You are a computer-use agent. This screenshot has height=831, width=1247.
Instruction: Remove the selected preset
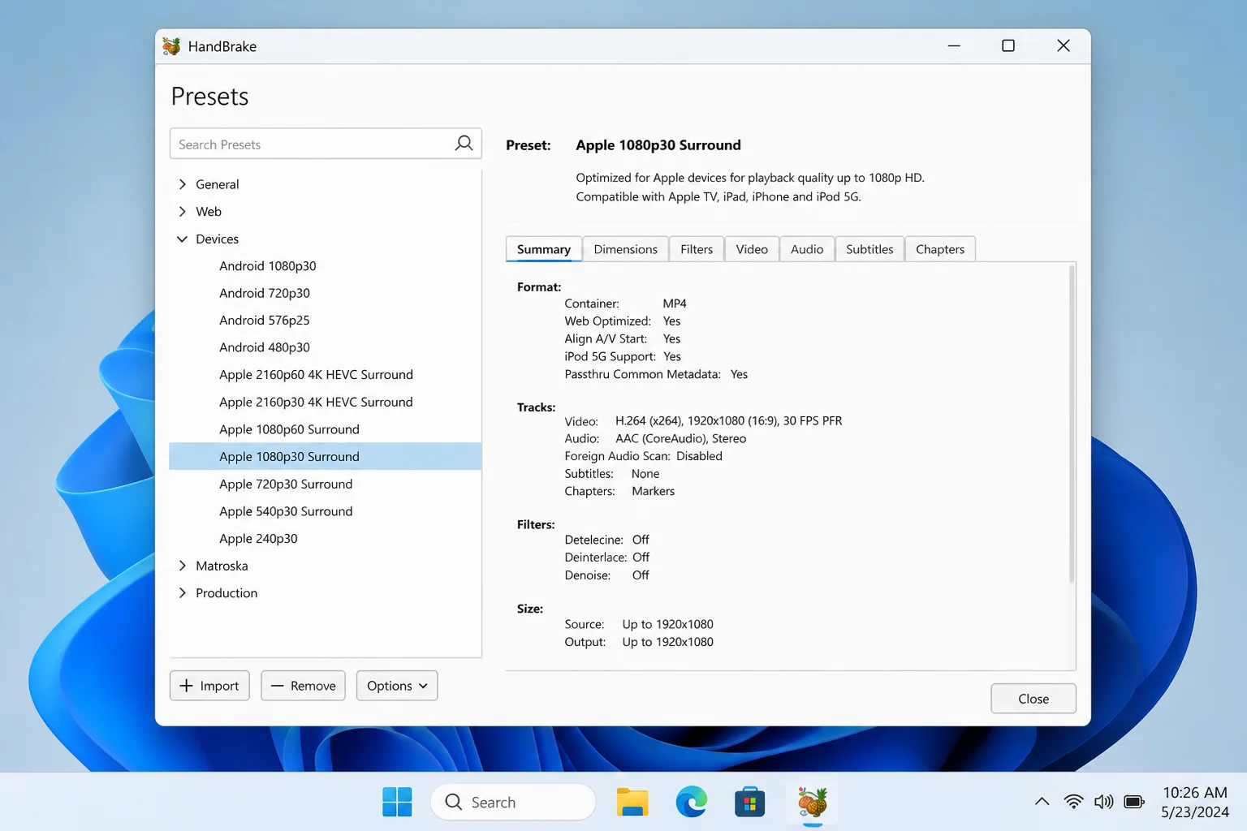click(304, 686)
